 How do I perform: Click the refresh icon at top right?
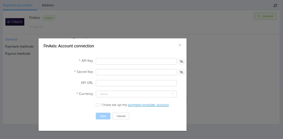tap(275, 6)
